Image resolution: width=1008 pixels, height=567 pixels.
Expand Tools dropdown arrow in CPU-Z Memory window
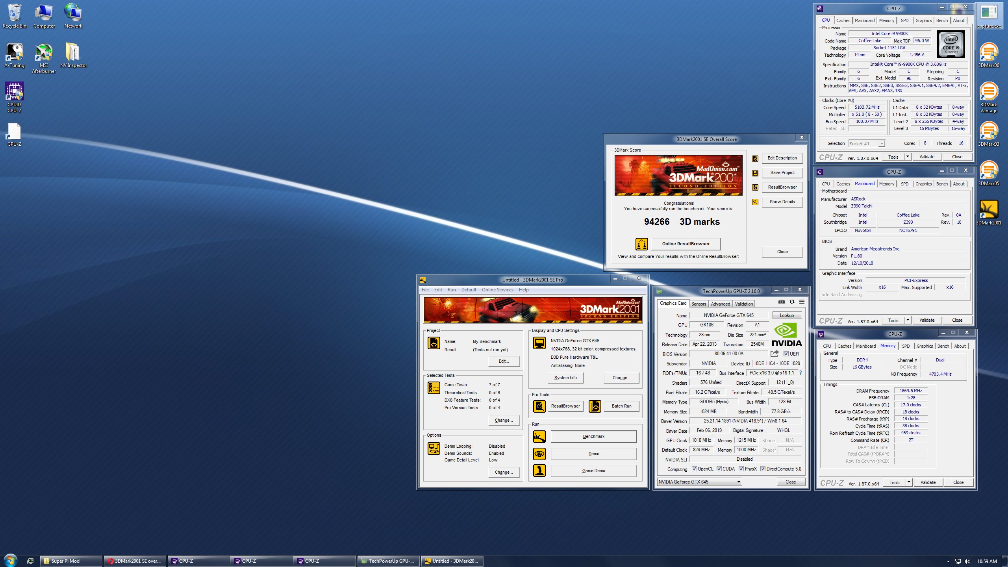[909, 482]
